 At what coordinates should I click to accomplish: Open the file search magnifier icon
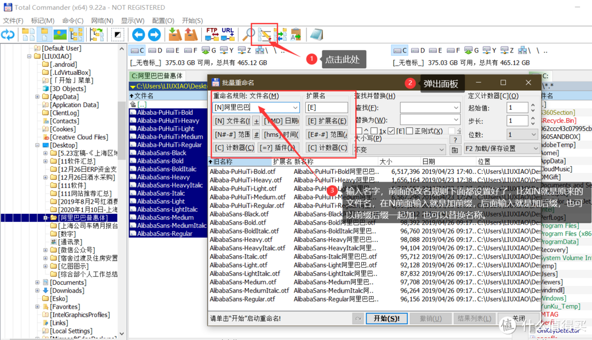(x=248, y=34)
